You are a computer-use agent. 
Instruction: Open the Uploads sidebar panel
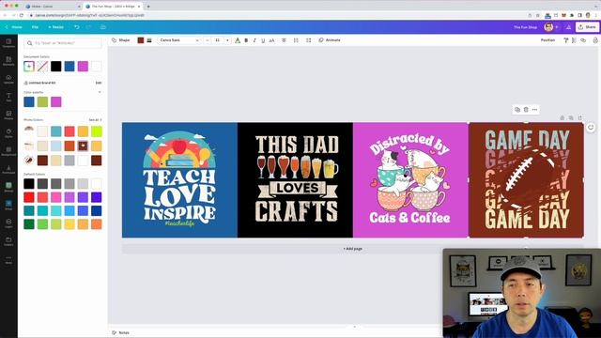8,79
